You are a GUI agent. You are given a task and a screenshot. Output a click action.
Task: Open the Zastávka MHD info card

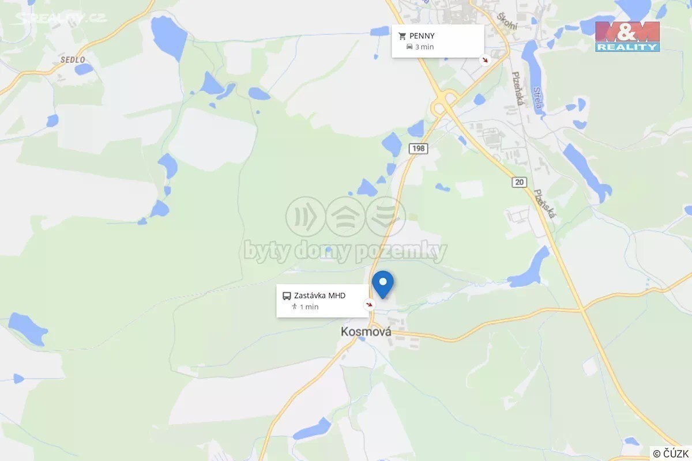[x=322, y=301]
